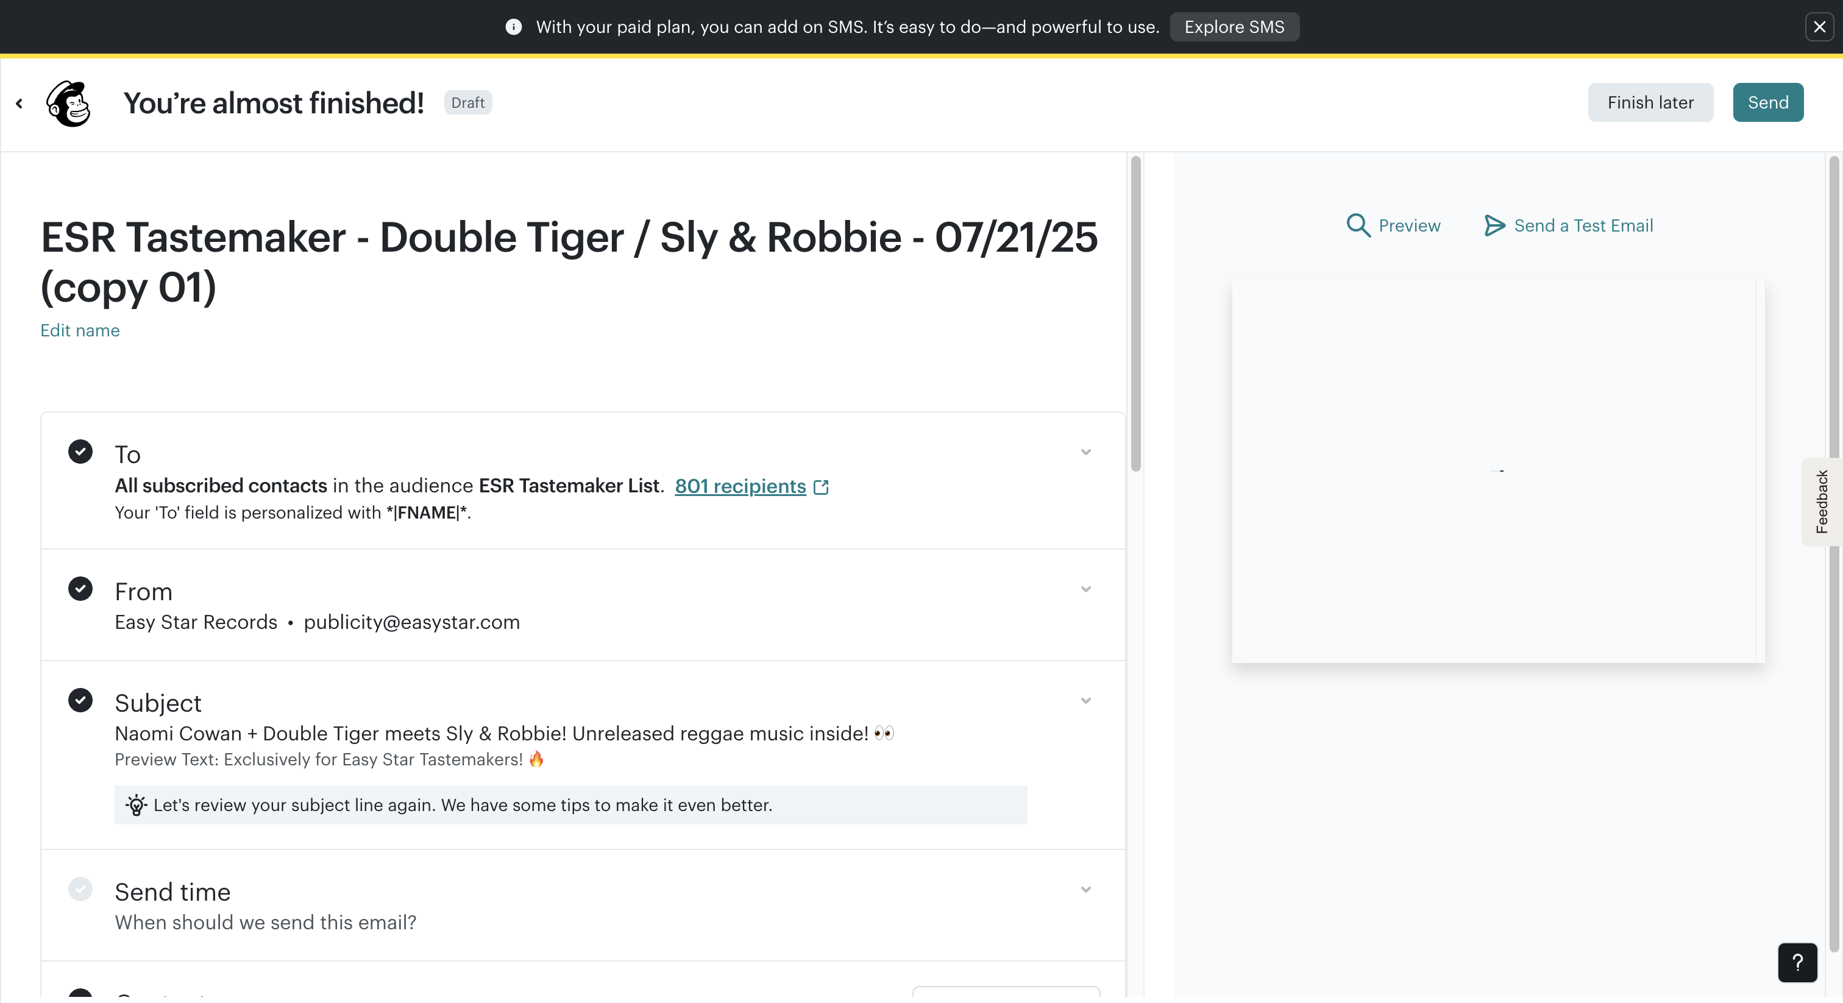The width and height of the screenshot is (1843, 1003).
Task: Click the Preview Text line
Action: pos(330,760)
